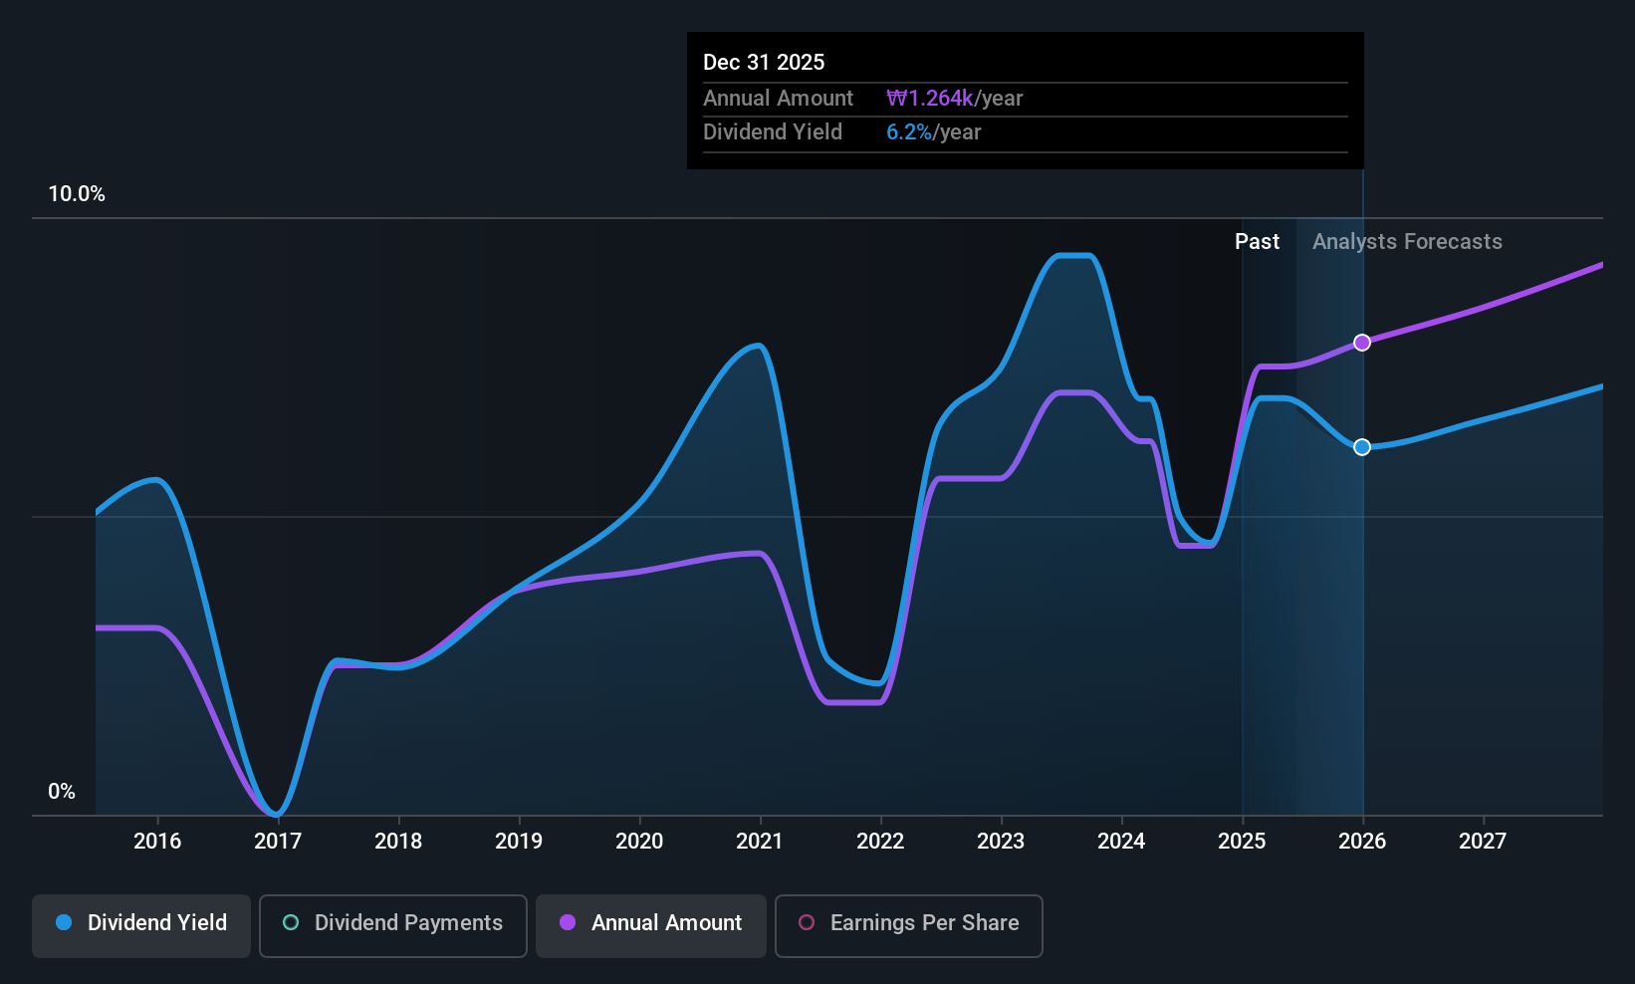
Task: Click the Past region label
Action: (x=1257, y=242)
